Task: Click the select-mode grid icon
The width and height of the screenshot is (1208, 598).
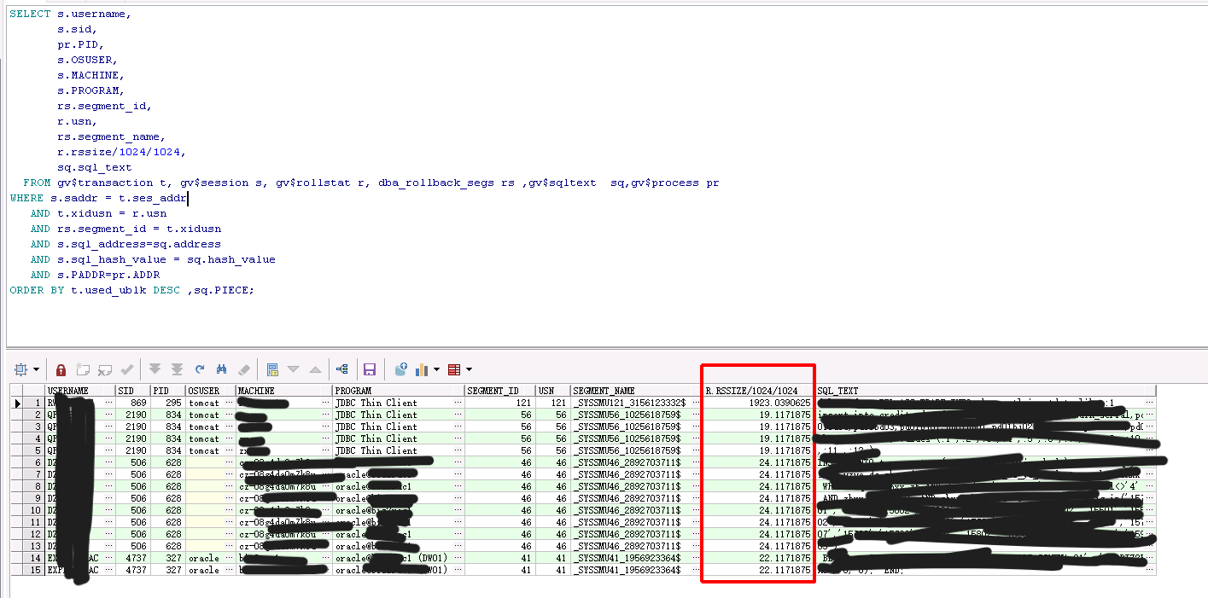Action: [21, 369]
